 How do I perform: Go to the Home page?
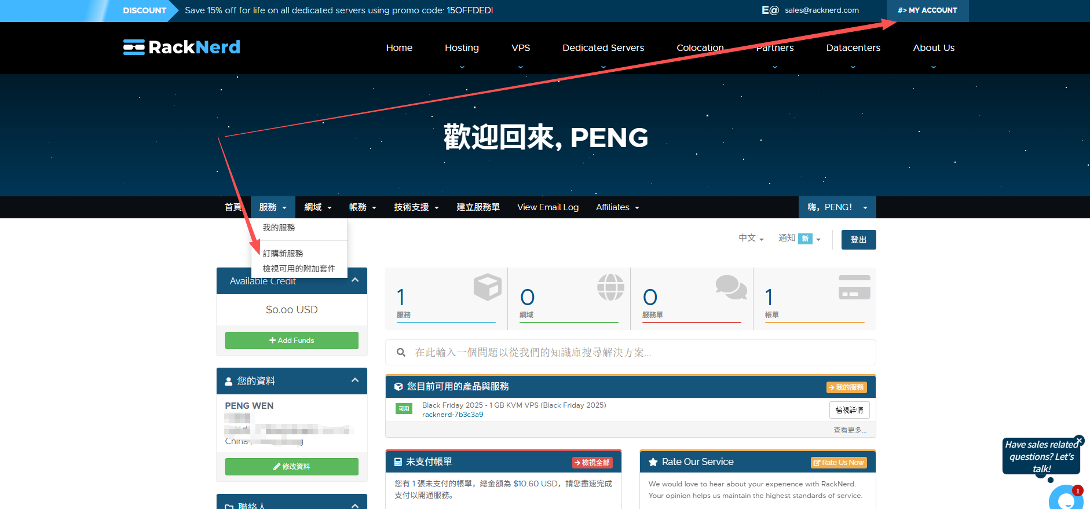click(399, 47)
